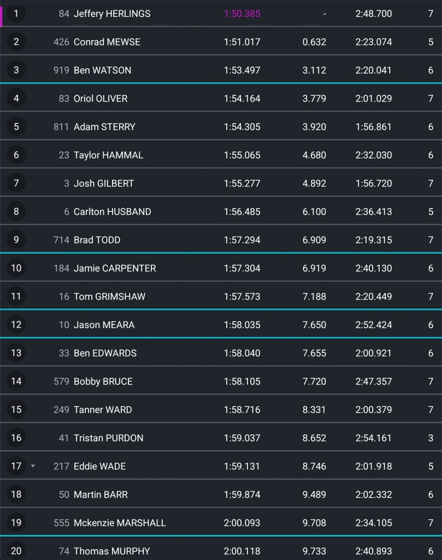Select rider number 714 for Brad TODD
The width and height of the screenshot is (442, 560).
(61, 240)
